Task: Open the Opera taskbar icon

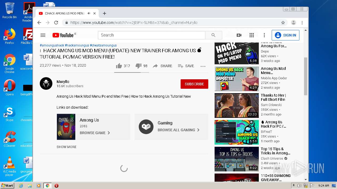Action: point(56,186)
